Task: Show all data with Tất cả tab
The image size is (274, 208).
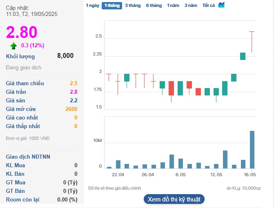Action: [x=209, y=5]
